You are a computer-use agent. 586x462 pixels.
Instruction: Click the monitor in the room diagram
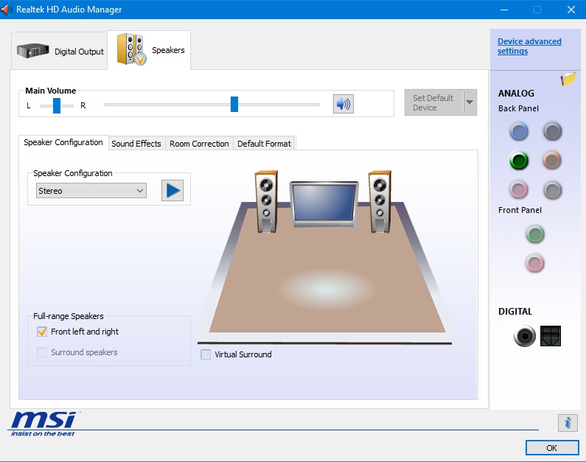[x=324, y=204]
